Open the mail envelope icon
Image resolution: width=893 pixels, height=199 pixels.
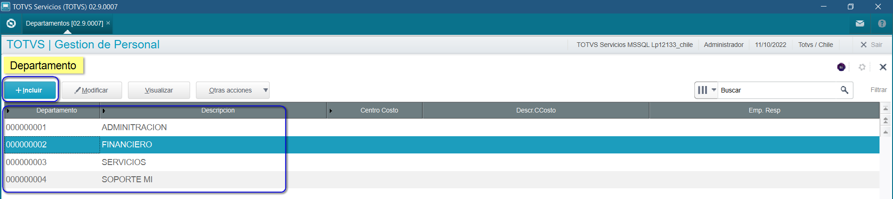[860, 23]
